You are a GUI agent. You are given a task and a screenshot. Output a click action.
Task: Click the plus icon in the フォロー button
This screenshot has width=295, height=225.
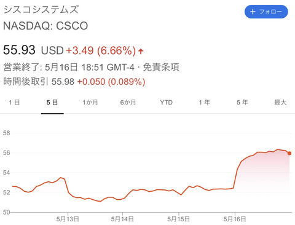click(x=253, y=12)
